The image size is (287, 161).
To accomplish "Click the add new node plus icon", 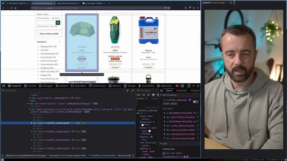I will (127, 90).
